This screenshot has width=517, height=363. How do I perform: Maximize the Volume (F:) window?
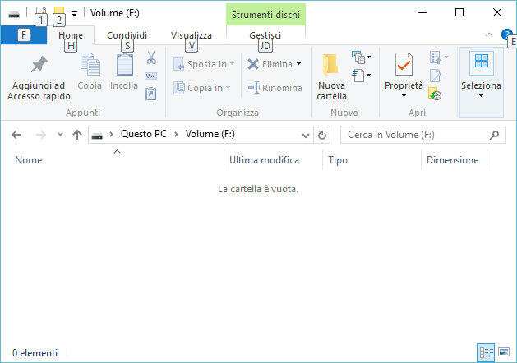[459, 13]
